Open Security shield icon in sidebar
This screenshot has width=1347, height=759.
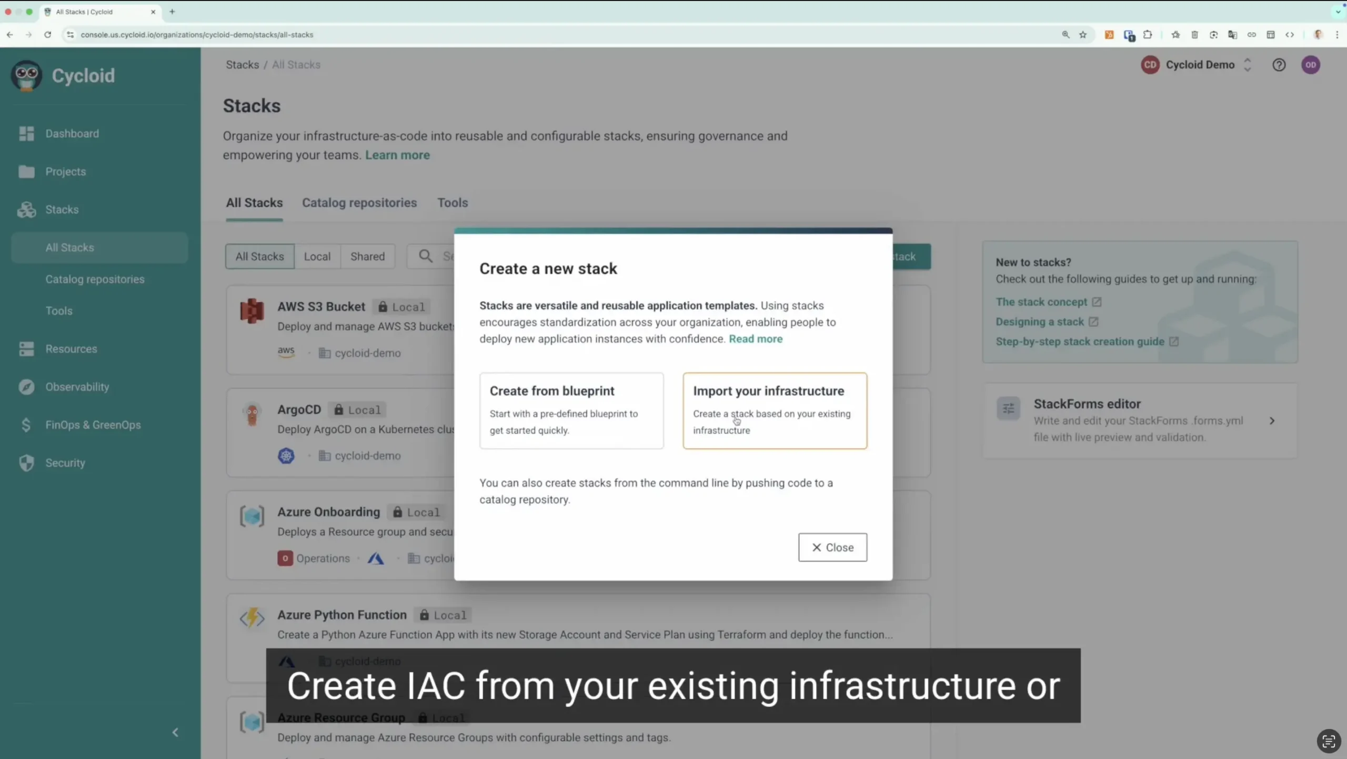click(26, 463)
